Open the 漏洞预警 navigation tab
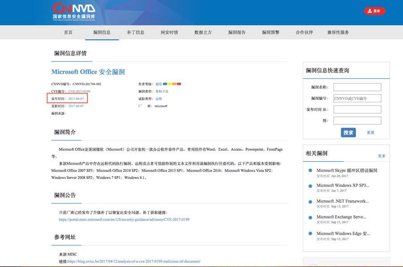Screen dimensions: 403x267 click(x=270, y=32)
